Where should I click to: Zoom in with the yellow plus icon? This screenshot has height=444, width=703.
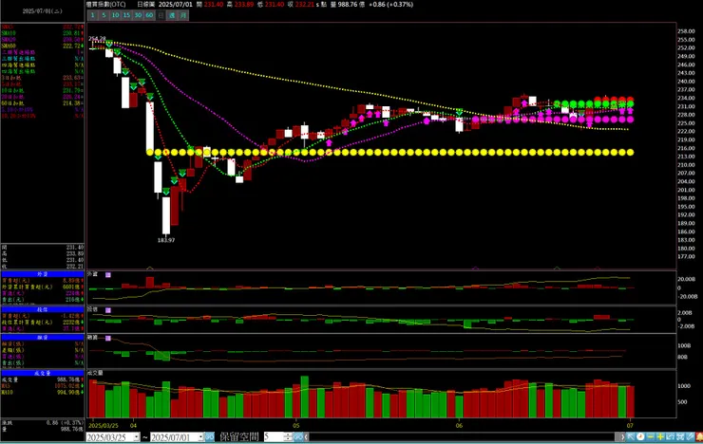point(660,436)
